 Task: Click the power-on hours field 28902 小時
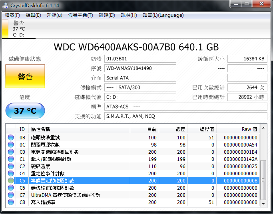pyautogui.click(x=247, y=97)
